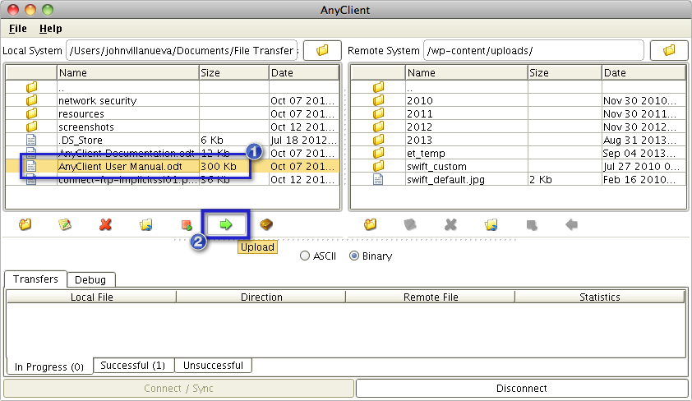Sort local files by Date column
This screenshot has width=692, height=401.
(x=303, y=73)
